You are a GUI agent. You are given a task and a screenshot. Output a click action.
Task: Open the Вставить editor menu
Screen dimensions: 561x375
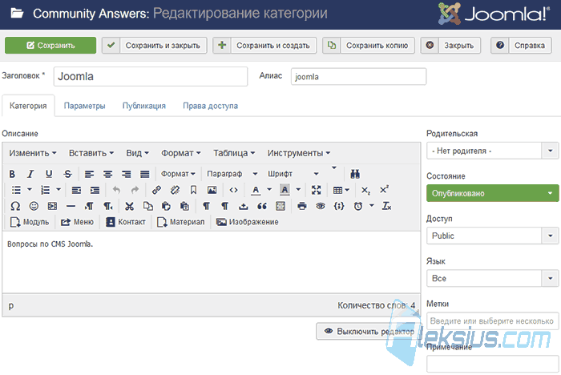pos(91,153)
